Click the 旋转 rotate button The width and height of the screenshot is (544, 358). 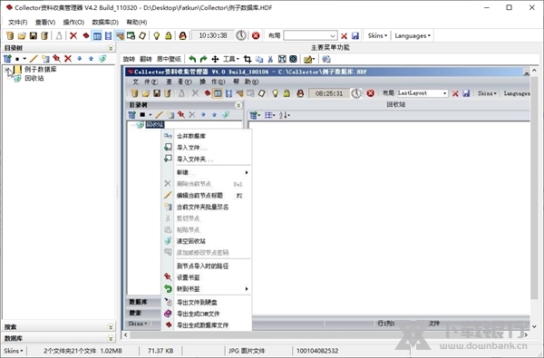click(x=129, y=59)
